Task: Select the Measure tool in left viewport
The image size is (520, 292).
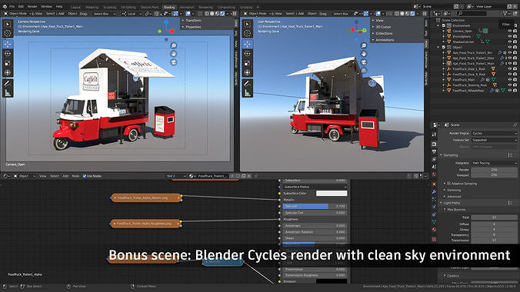Action: 8,93
